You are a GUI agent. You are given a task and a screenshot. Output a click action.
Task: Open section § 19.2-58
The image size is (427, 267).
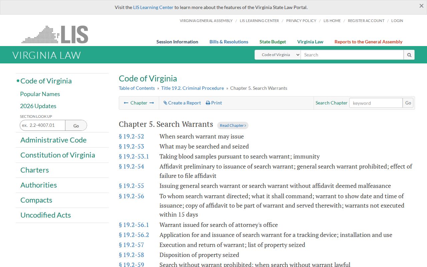[131, 255]
